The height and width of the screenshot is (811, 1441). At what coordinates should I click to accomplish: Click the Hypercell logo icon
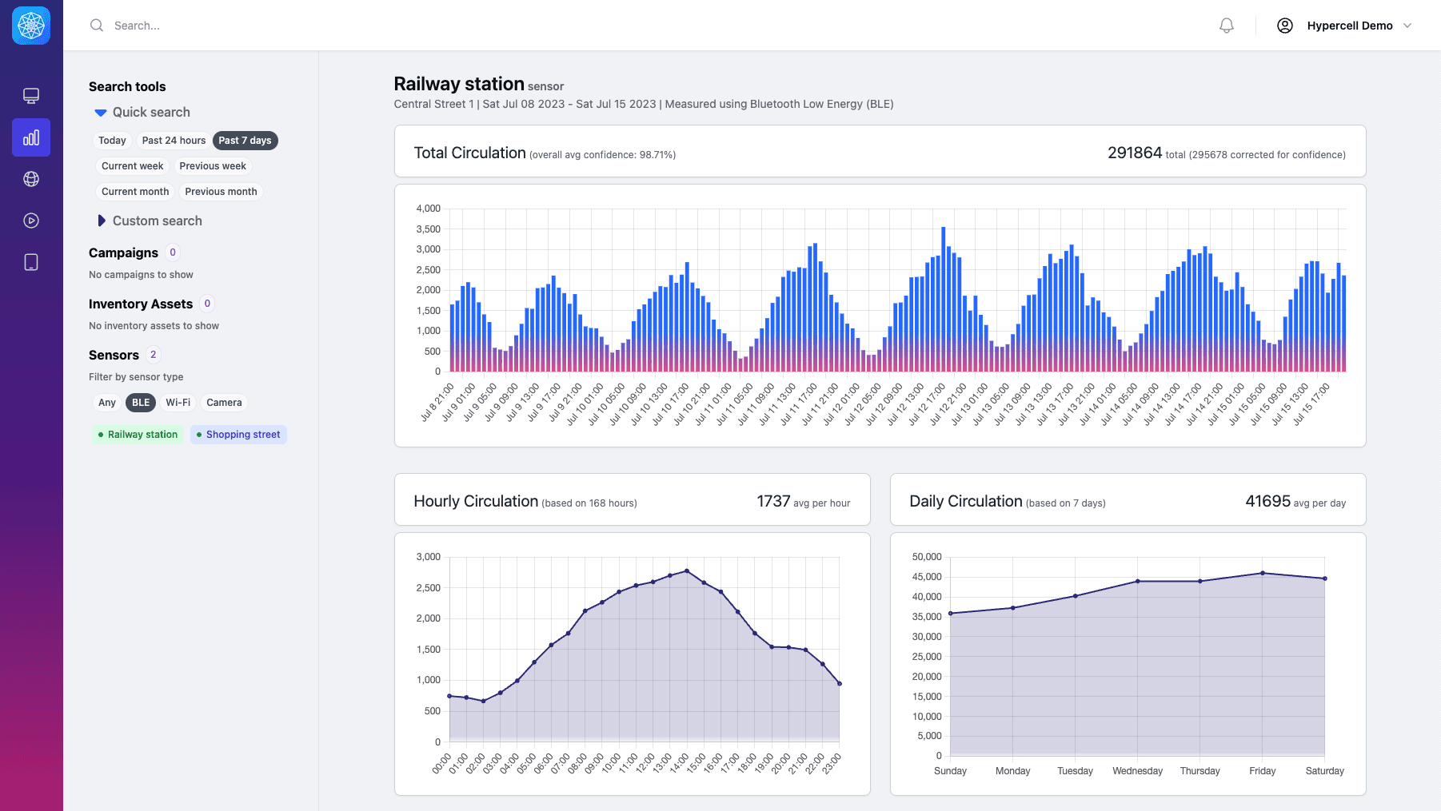pyautogui.click(x=31, y=26)
